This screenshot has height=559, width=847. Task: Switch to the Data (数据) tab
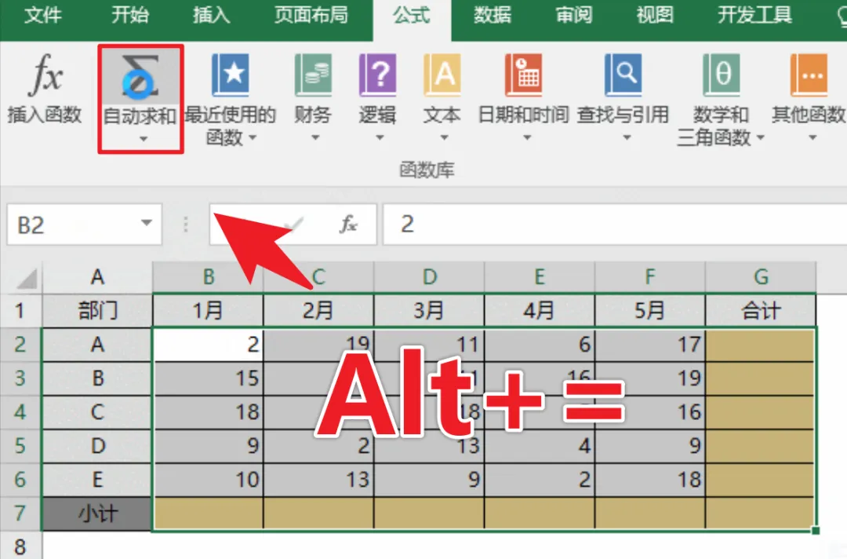click(x=492, y=15)
